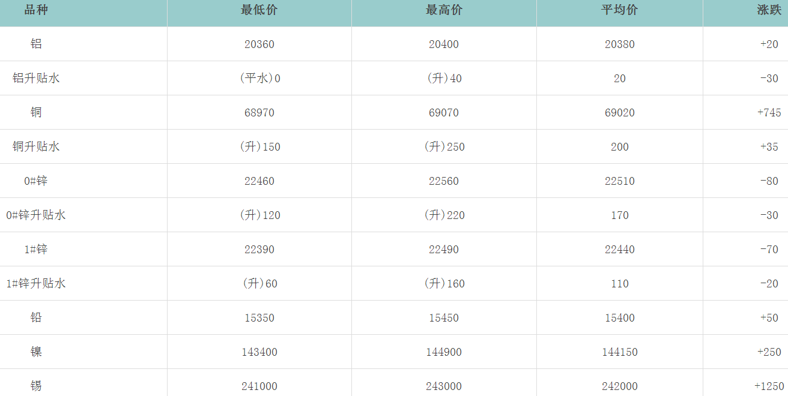
Task: Click the 铅 product name
Action: click(x=36, y=317)
